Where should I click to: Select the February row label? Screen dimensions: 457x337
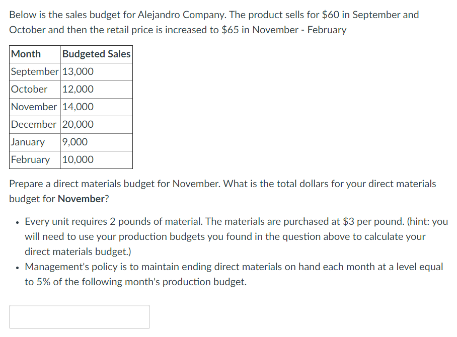point(30,159)
